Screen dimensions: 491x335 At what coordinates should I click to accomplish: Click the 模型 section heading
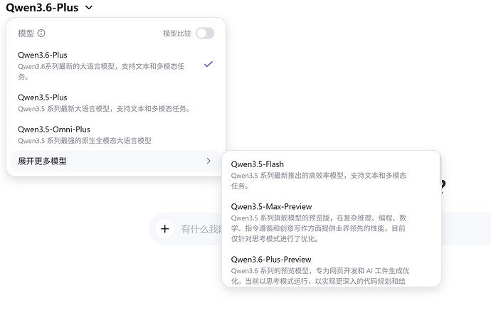[x=26, y=33]
